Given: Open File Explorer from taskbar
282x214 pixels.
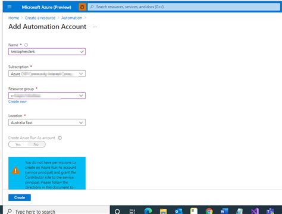Looking at the screenshot, I should tap(163, 211).
